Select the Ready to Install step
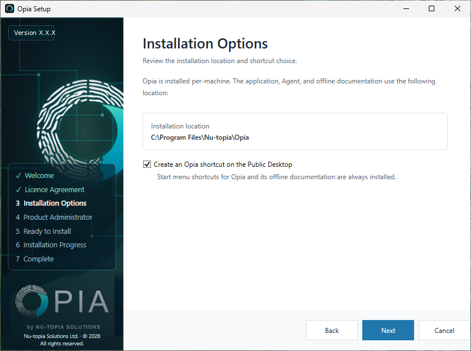471x351 pixels. 43,231
